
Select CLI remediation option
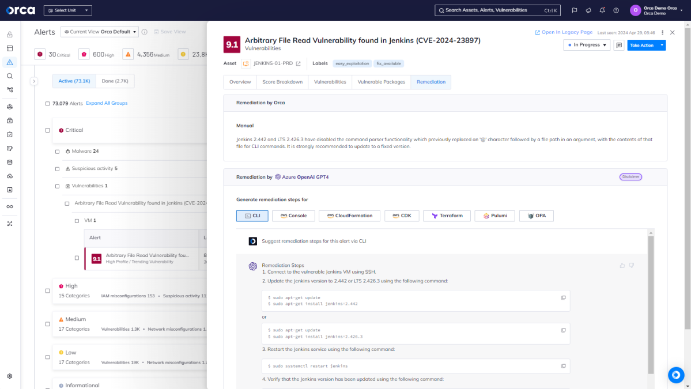[252, 216]
